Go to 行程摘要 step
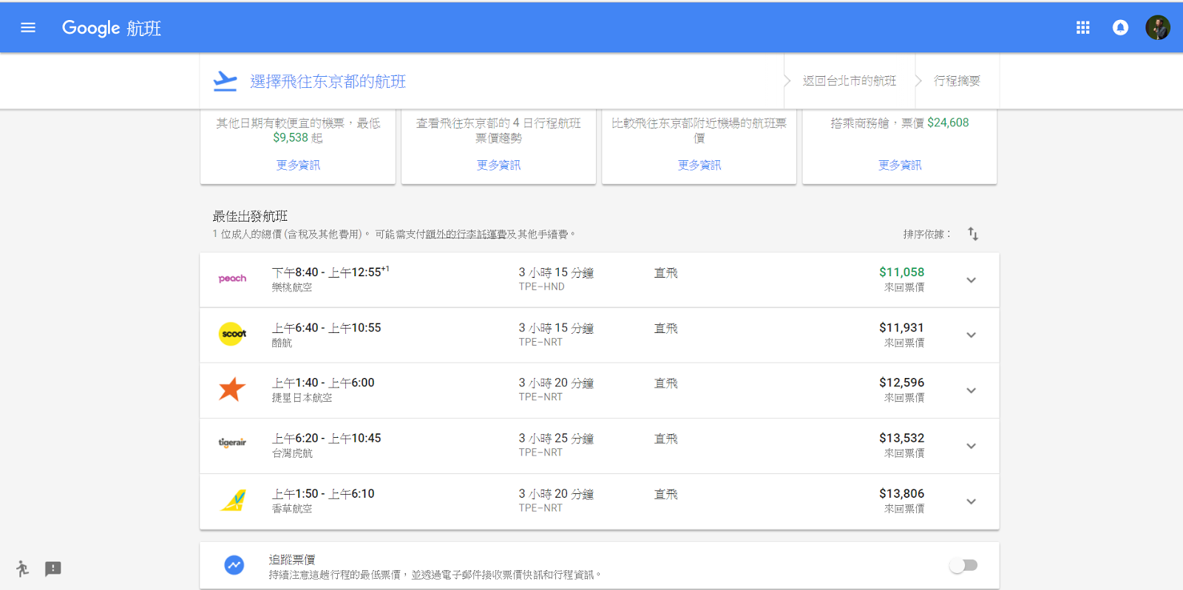Viewport: 1183px width, 590px height. click(x=957, y=81)
